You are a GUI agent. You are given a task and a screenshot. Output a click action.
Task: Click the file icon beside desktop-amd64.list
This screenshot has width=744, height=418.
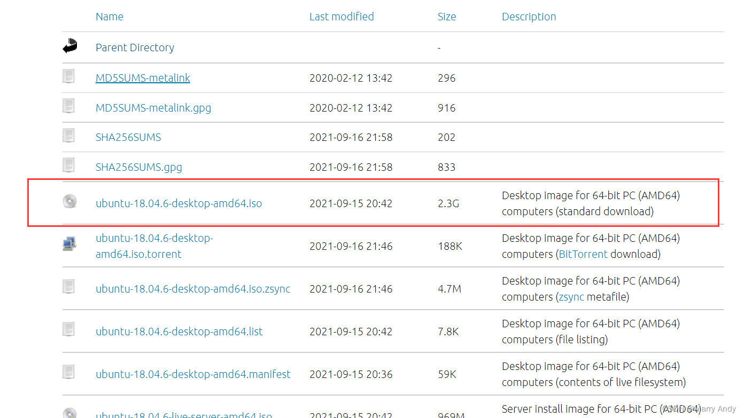point(68,329)
